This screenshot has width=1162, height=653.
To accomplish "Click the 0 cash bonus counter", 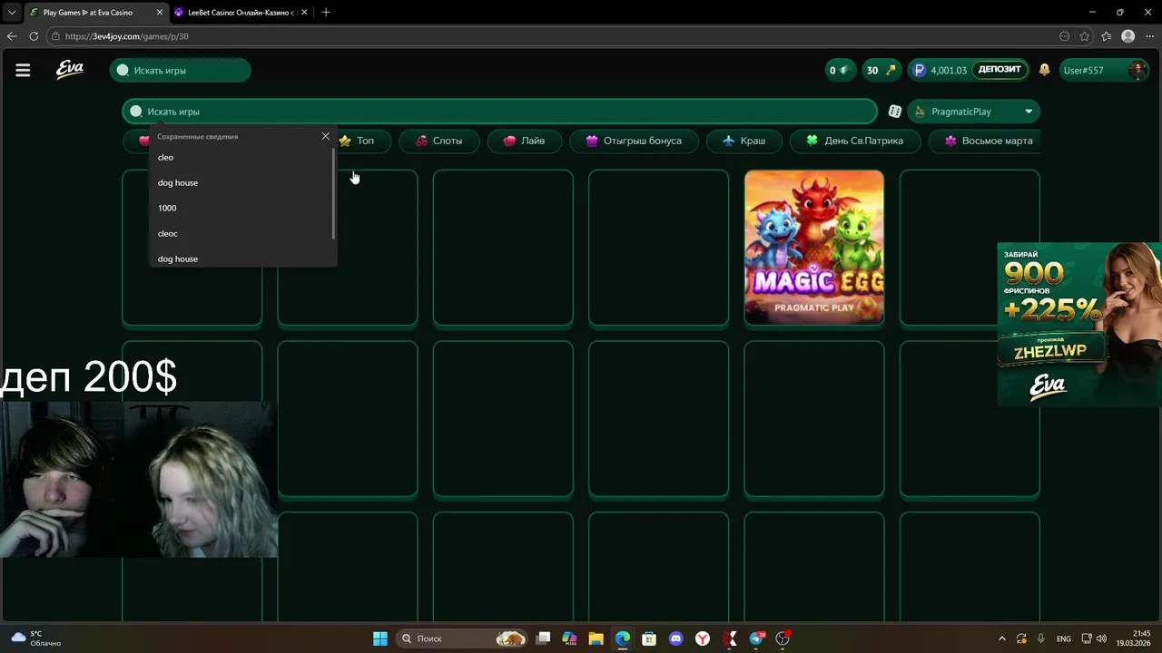I will click(839, 70).
